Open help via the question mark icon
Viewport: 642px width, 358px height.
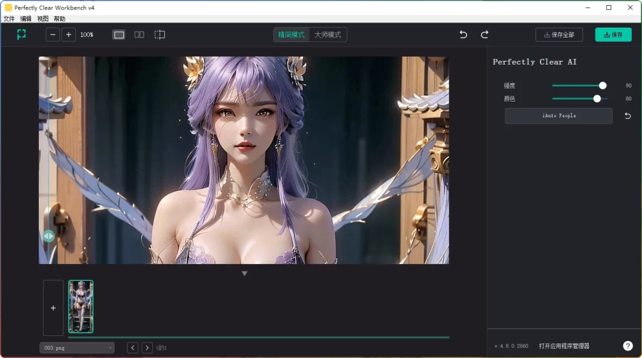click(628, 346)
